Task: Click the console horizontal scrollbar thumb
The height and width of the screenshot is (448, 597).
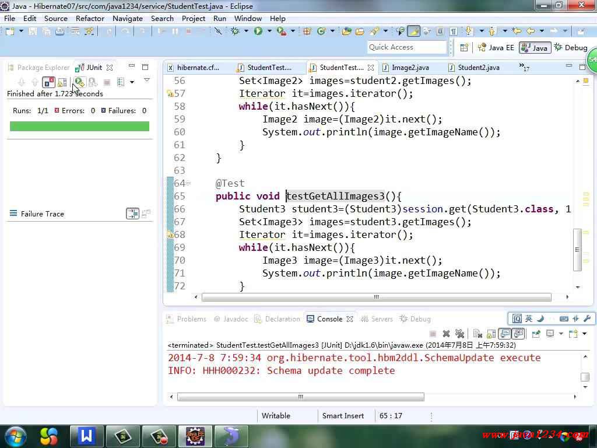Action: click(x=300, y=397)
